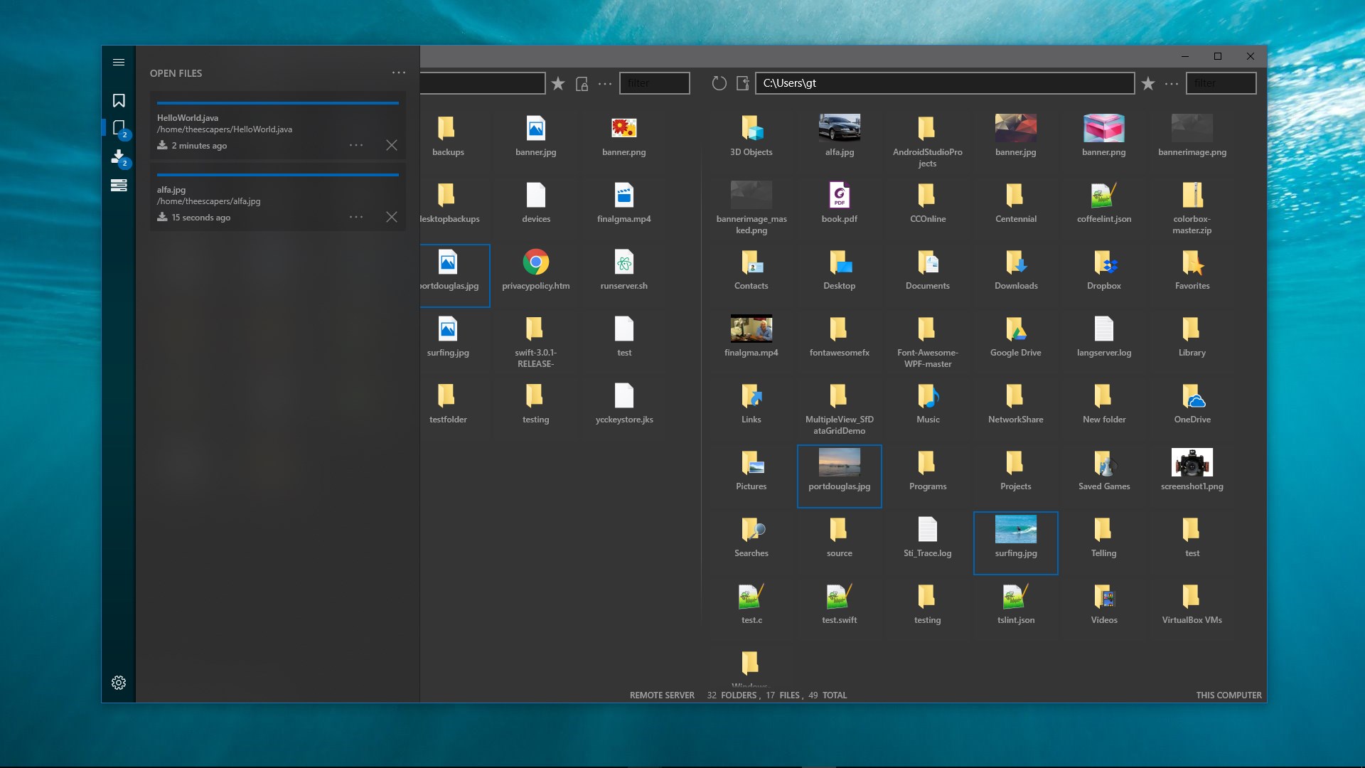The image size is (1365, 768).
Task: Open the terminal/output panel icon
Action: click(118, 185)
